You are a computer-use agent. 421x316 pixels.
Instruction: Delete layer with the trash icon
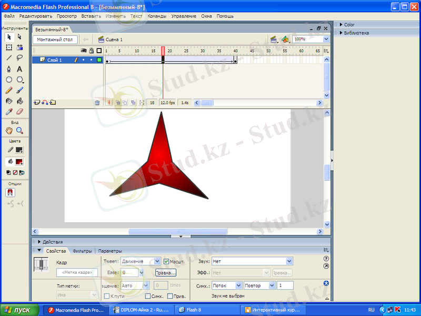click(97, 103)
